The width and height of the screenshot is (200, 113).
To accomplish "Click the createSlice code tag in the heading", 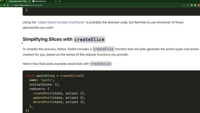I will [89, 40].
